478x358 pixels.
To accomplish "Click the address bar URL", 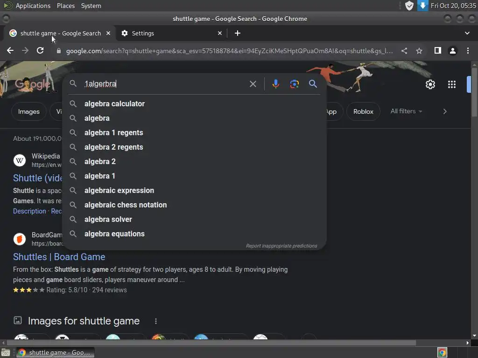I will point(229,51).
